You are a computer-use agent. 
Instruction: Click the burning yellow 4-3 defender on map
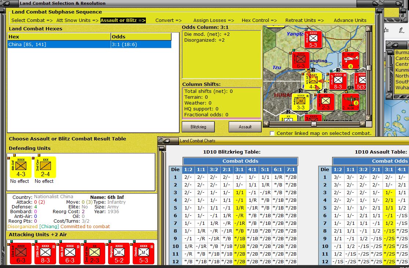click(x=313, y=82)
